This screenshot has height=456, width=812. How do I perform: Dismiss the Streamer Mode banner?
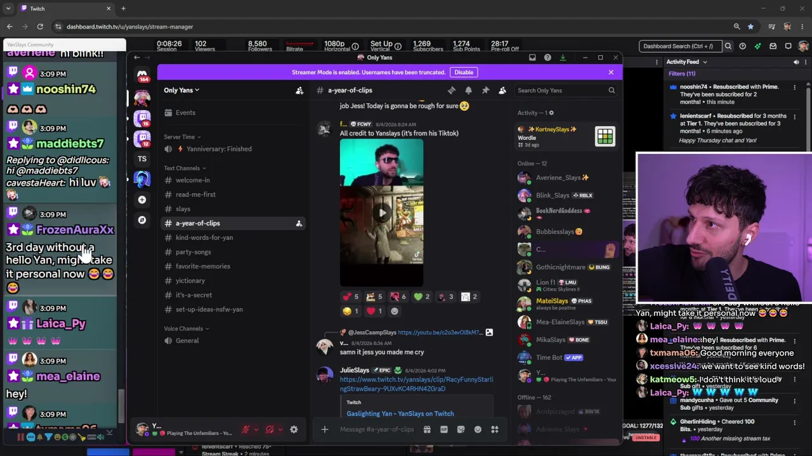(x=611, y=72)
